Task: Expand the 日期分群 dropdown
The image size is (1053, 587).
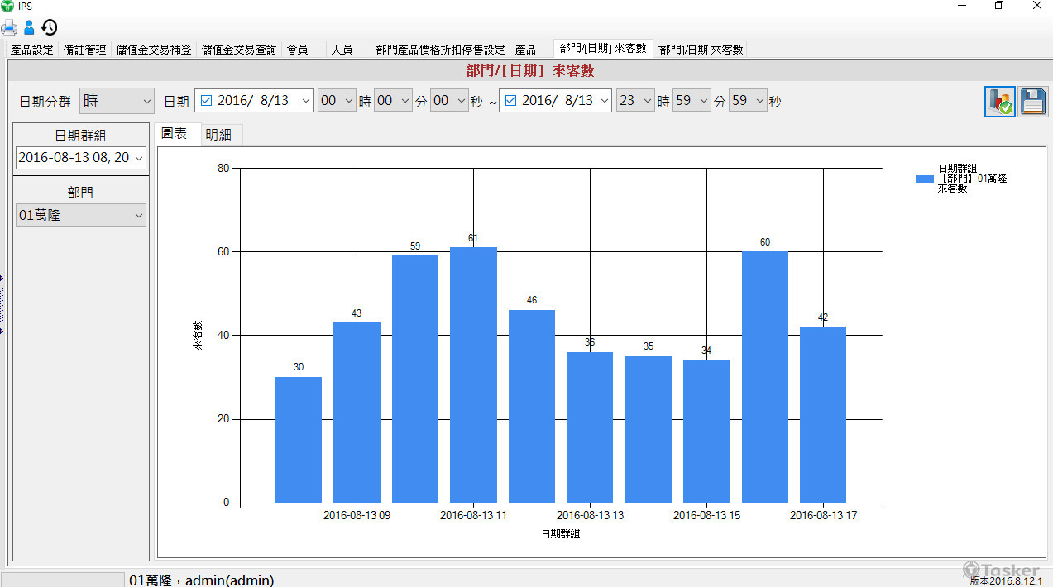Action: click(117, 101)
